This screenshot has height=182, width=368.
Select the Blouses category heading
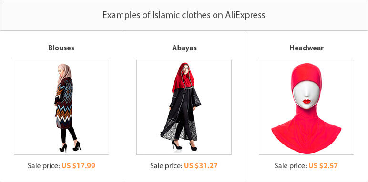pos(61,48)
